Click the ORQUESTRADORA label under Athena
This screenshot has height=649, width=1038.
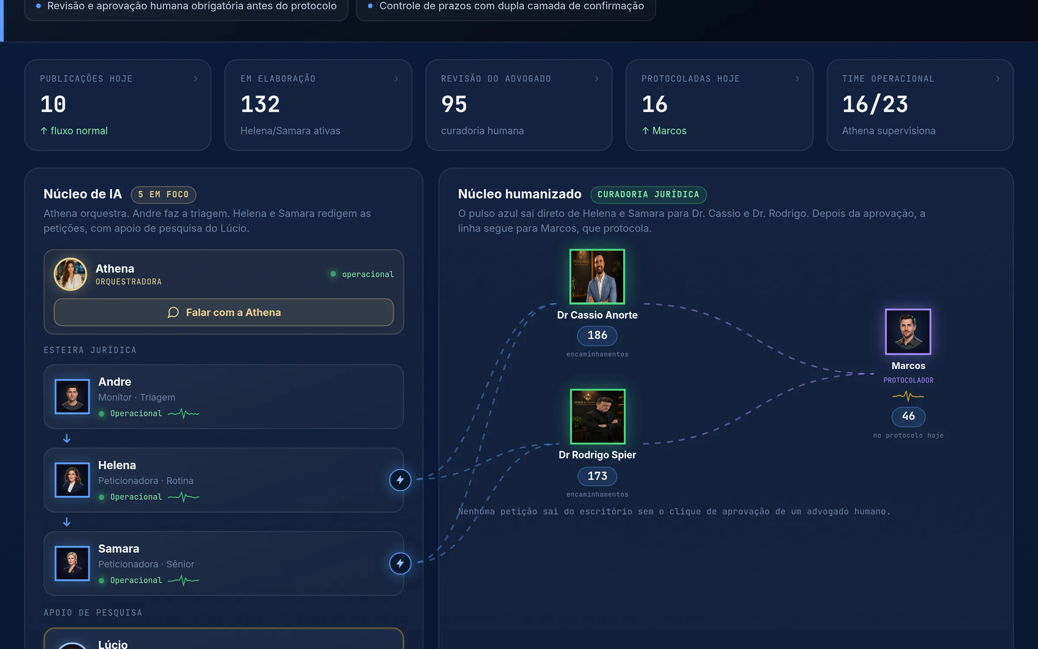pos(128,282)
